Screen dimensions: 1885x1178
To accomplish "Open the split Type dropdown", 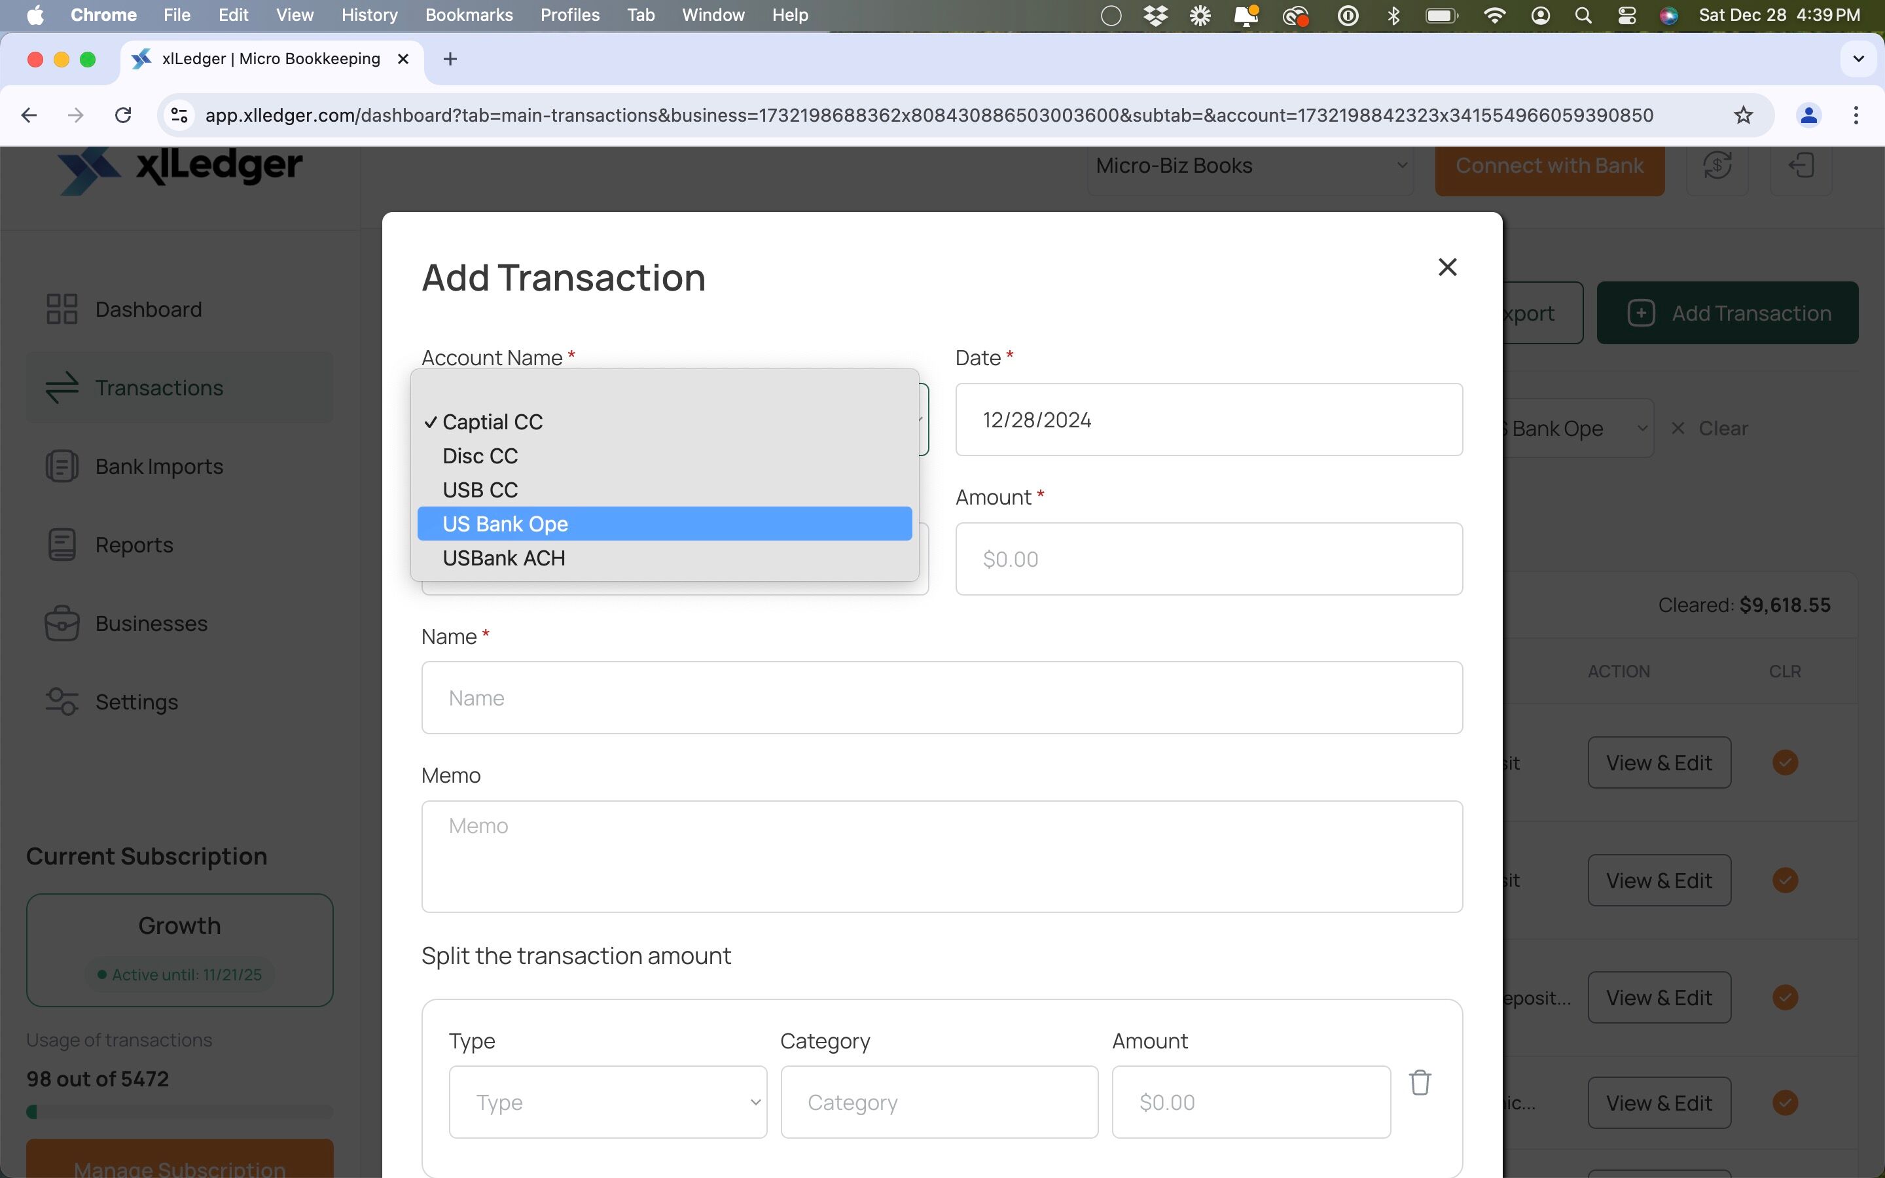I will pyautogui.click(x=607, y=1101).
